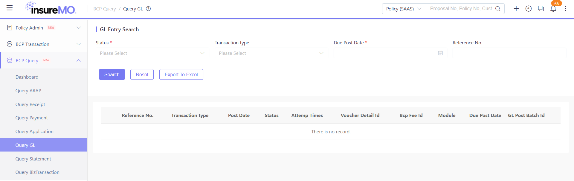
Task: Click the Reset button
Action: point(142,74)
